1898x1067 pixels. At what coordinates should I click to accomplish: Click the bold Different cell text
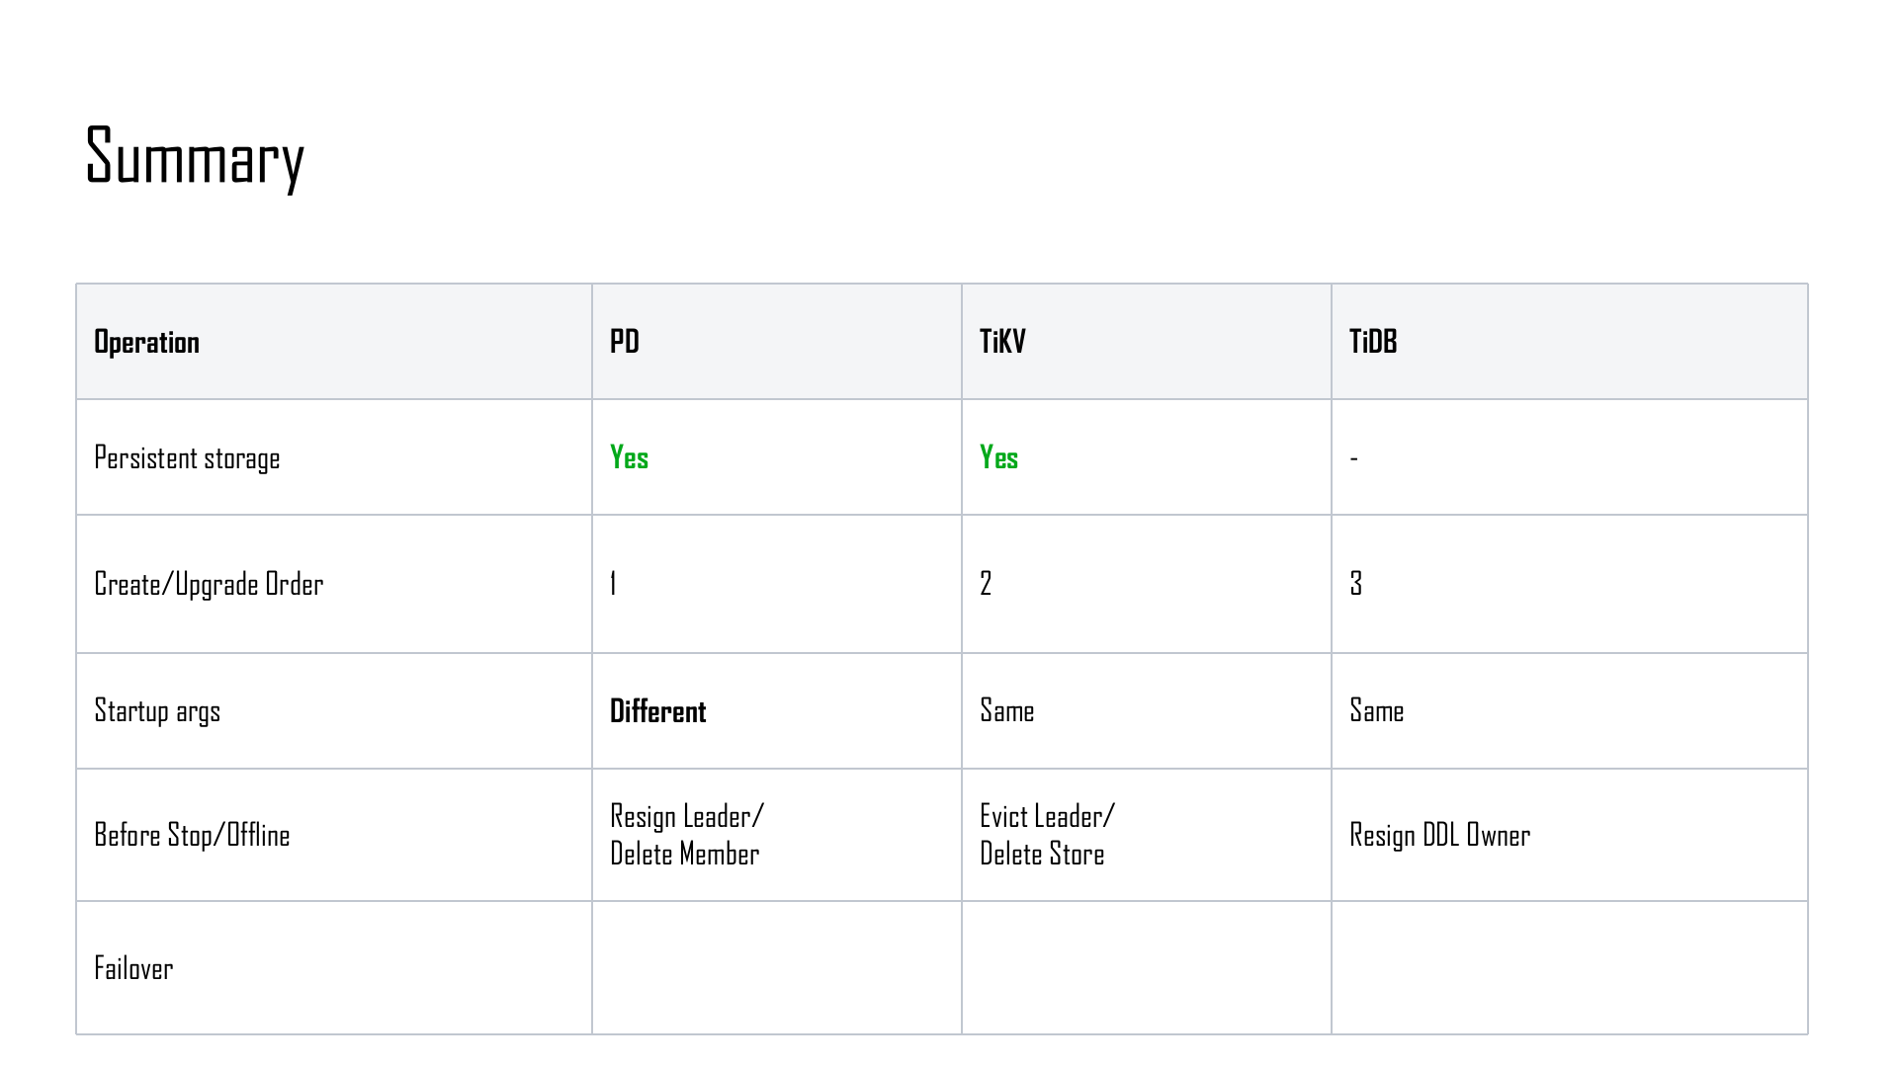657,711
